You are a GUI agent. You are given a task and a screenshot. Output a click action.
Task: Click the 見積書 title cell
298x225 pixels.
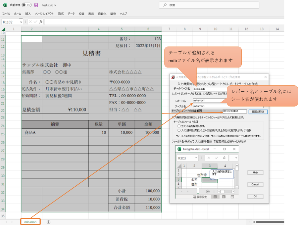(91, 53)
